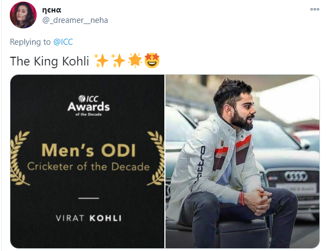This screenshot has width=326, height=251.
Task: Click the "Cricketer of the Decade" text
Action: point(88,166)
